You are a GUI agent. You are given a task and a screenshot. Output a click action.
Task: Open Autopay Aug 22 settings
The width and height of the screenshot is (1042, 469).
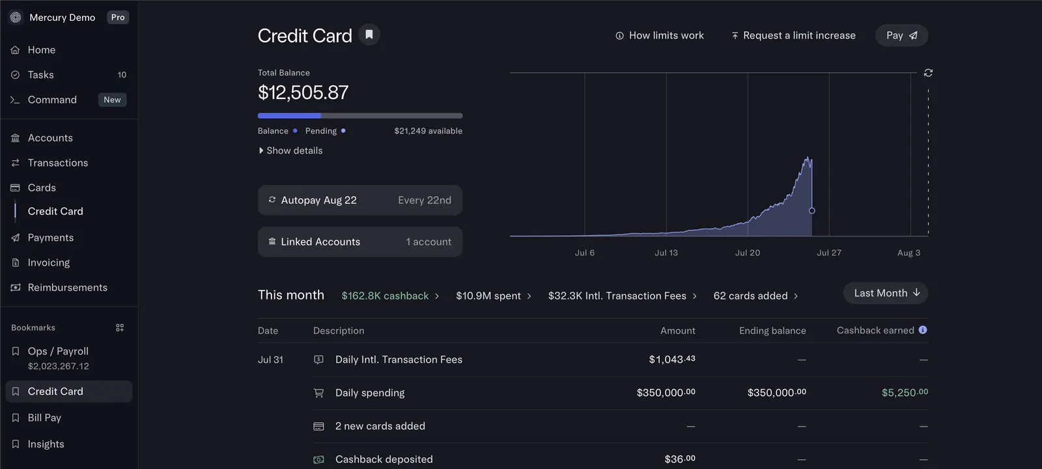click(x=360, y=201)
